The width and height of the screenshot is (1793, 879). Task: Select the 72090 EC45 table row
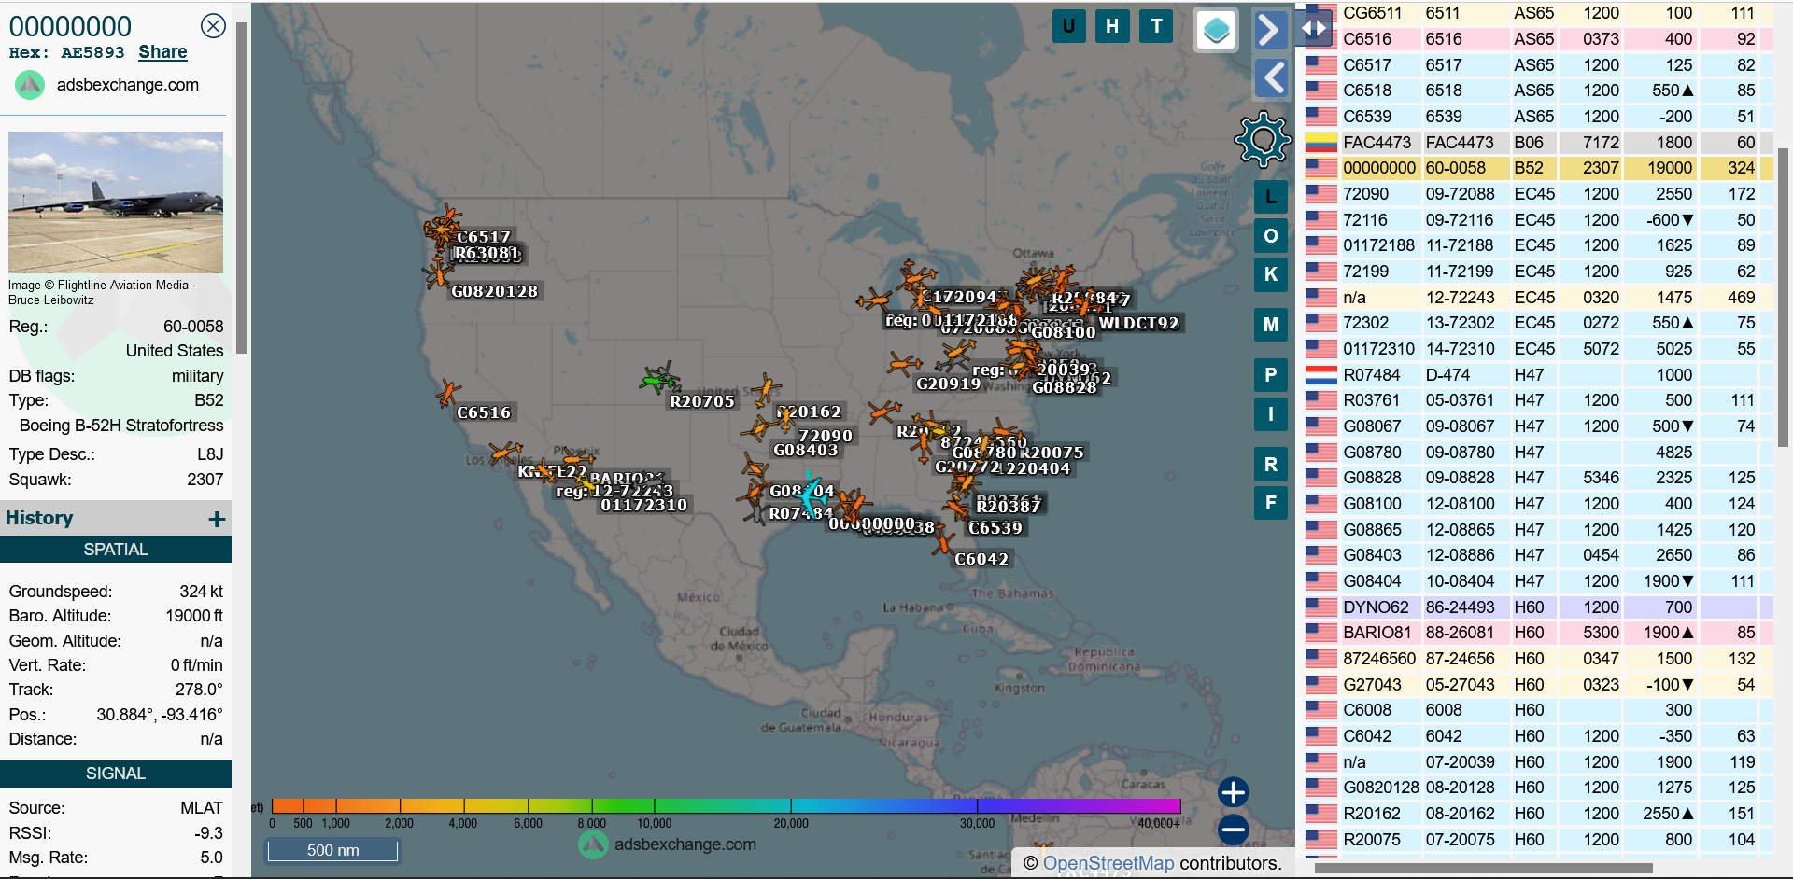[x=1539, y=194]
